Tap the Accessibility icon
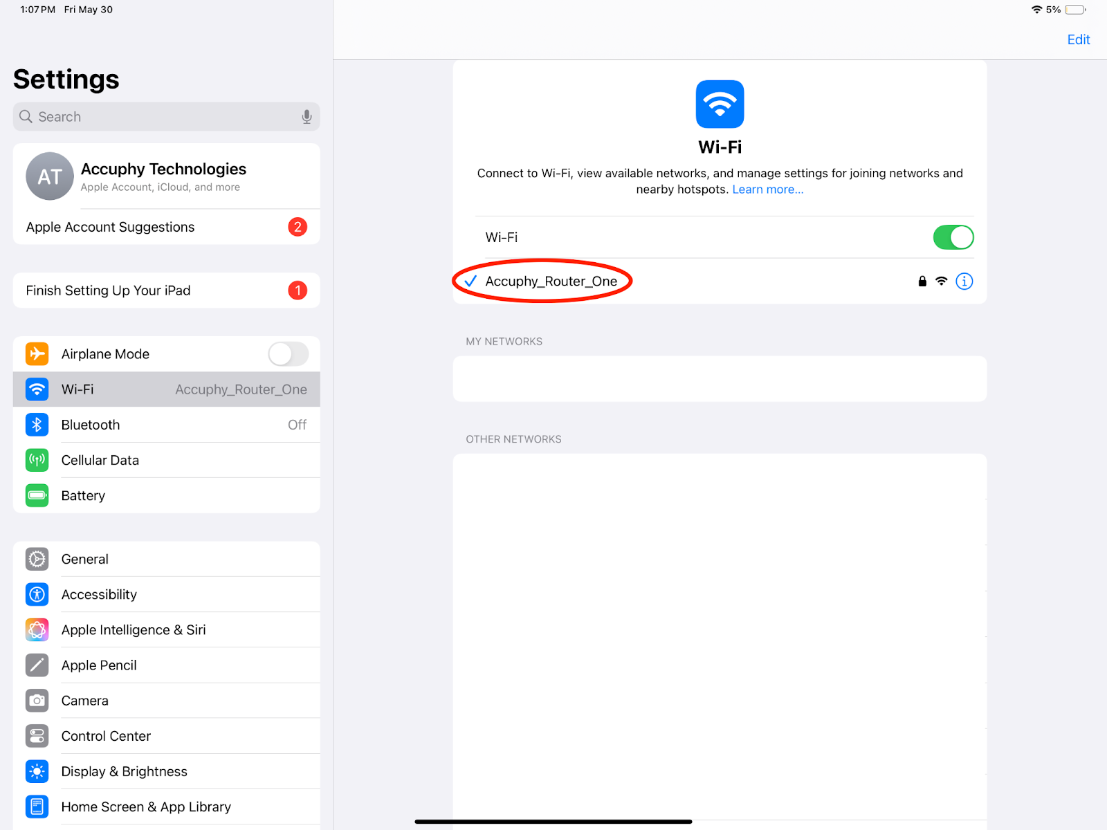1107x830 pixels. click(x=37, y=594)
